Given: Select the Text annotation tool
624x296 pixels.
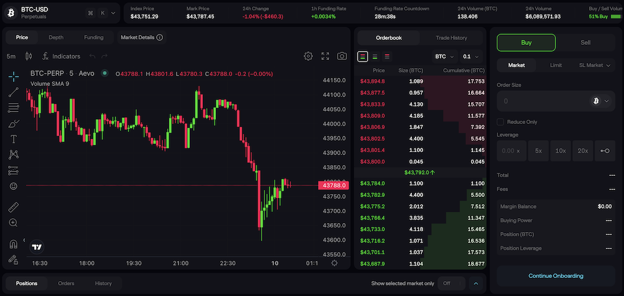Looking at the screenshot, I should [14, 139].
